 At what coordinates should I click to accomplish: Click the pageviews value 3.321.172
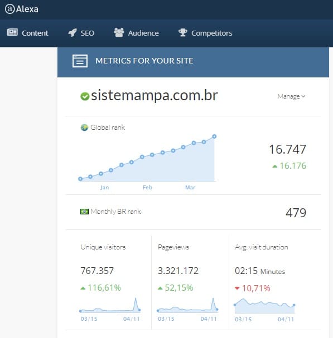(178, 271)
